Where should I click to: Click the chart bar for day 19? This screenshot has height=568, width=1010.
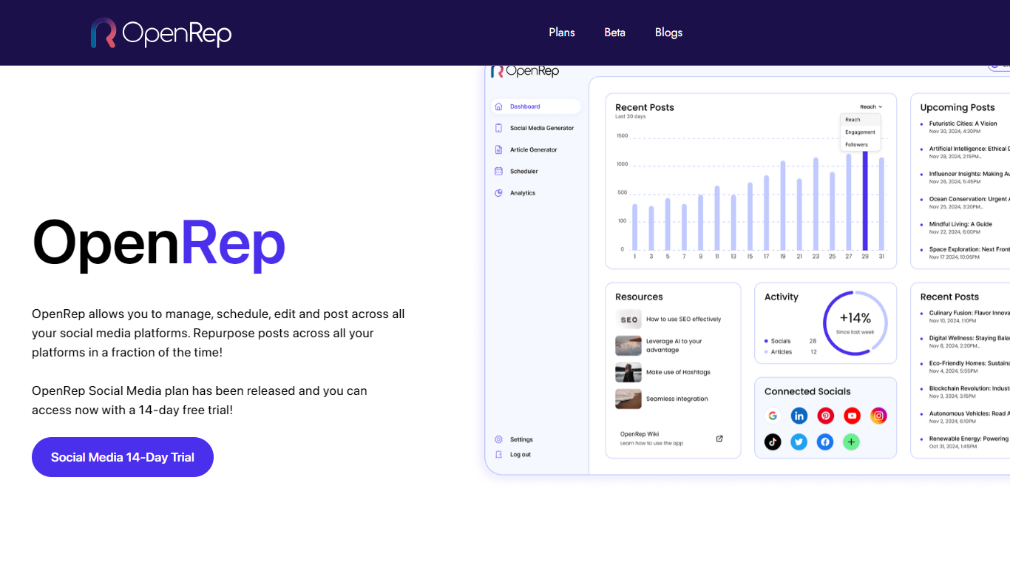[x=783, y=206]
